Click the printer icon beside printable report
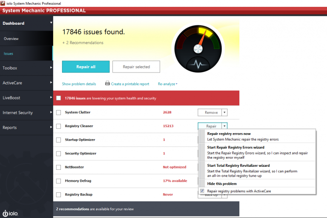The image size is (327, 218). click(x=107, y=83)
